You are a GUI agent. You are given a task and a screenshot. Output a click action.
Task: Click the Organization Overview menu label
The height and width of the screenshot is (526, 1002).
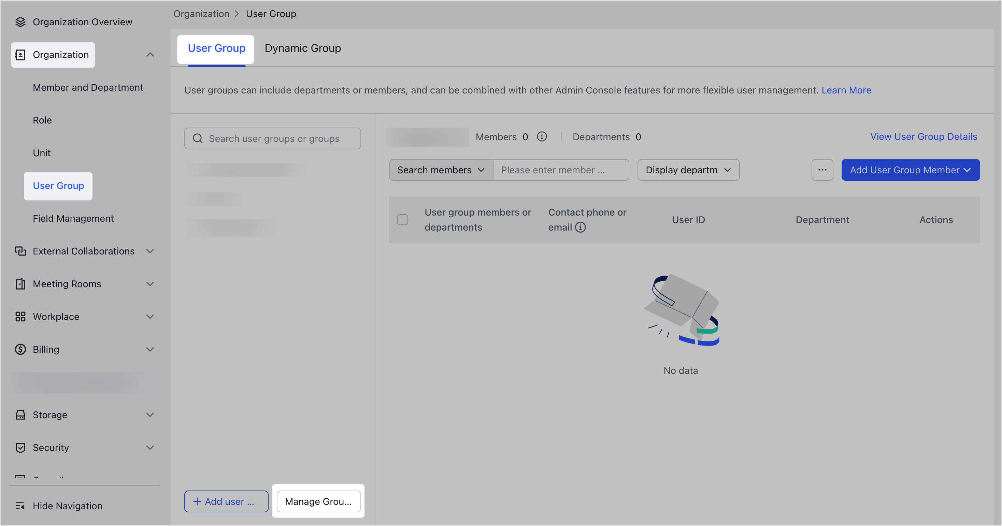tap(83, 22)
